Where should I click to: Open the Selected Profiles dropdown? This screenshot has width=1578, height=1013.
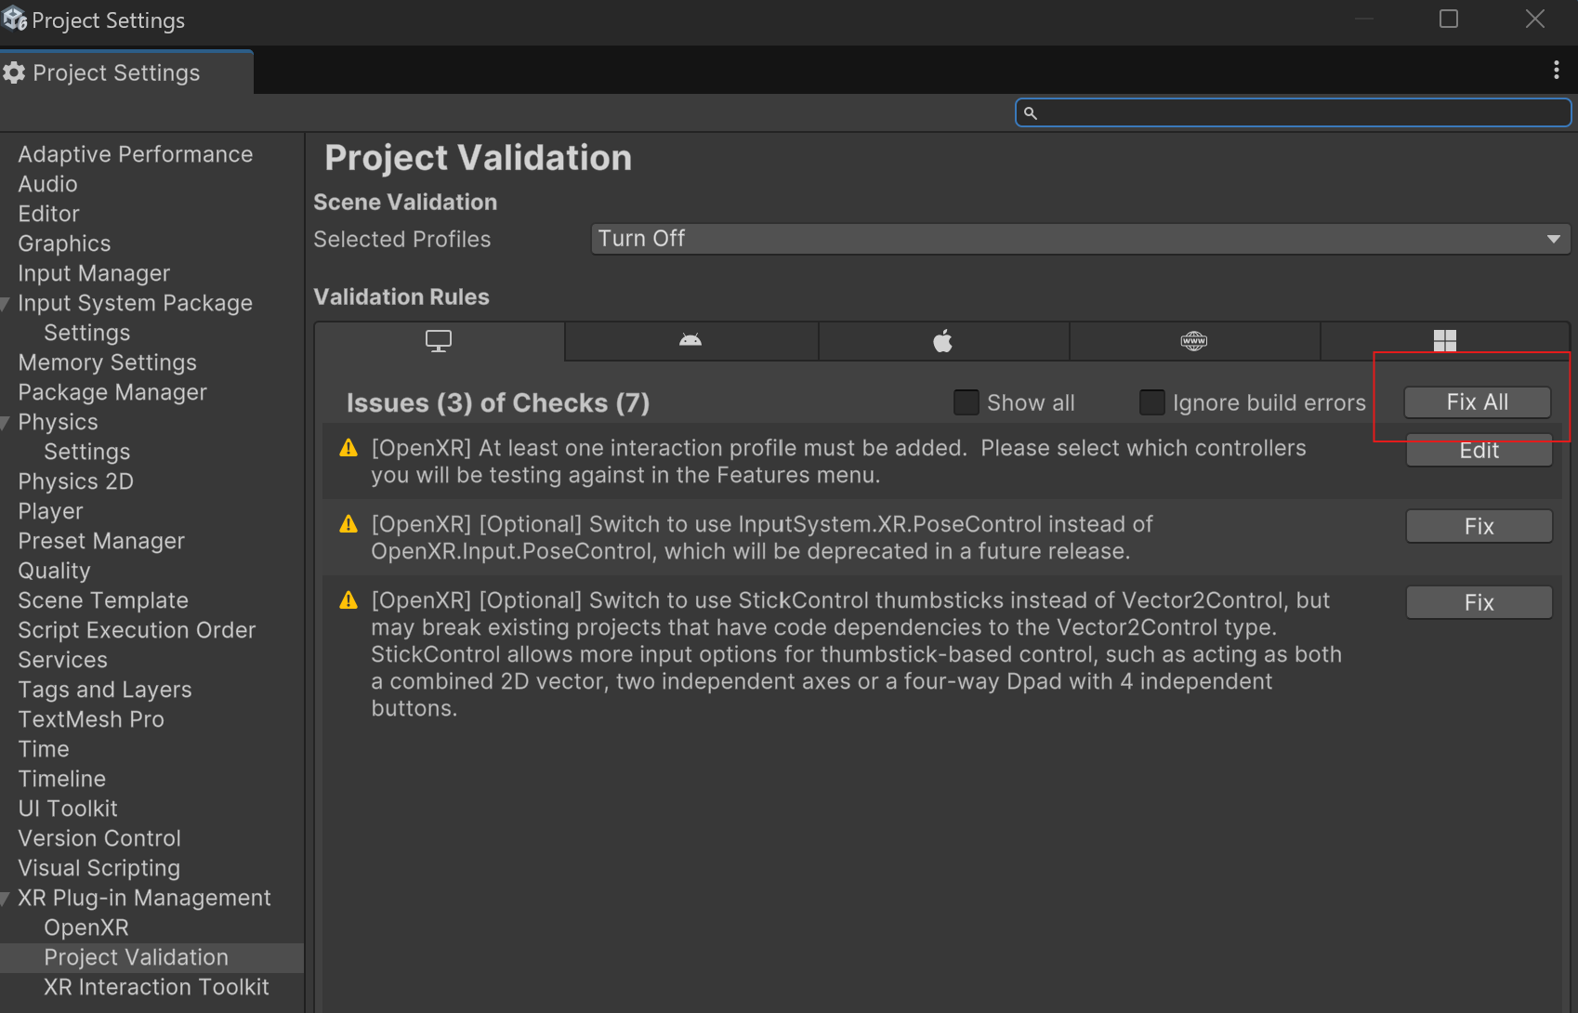(1080, 239)
